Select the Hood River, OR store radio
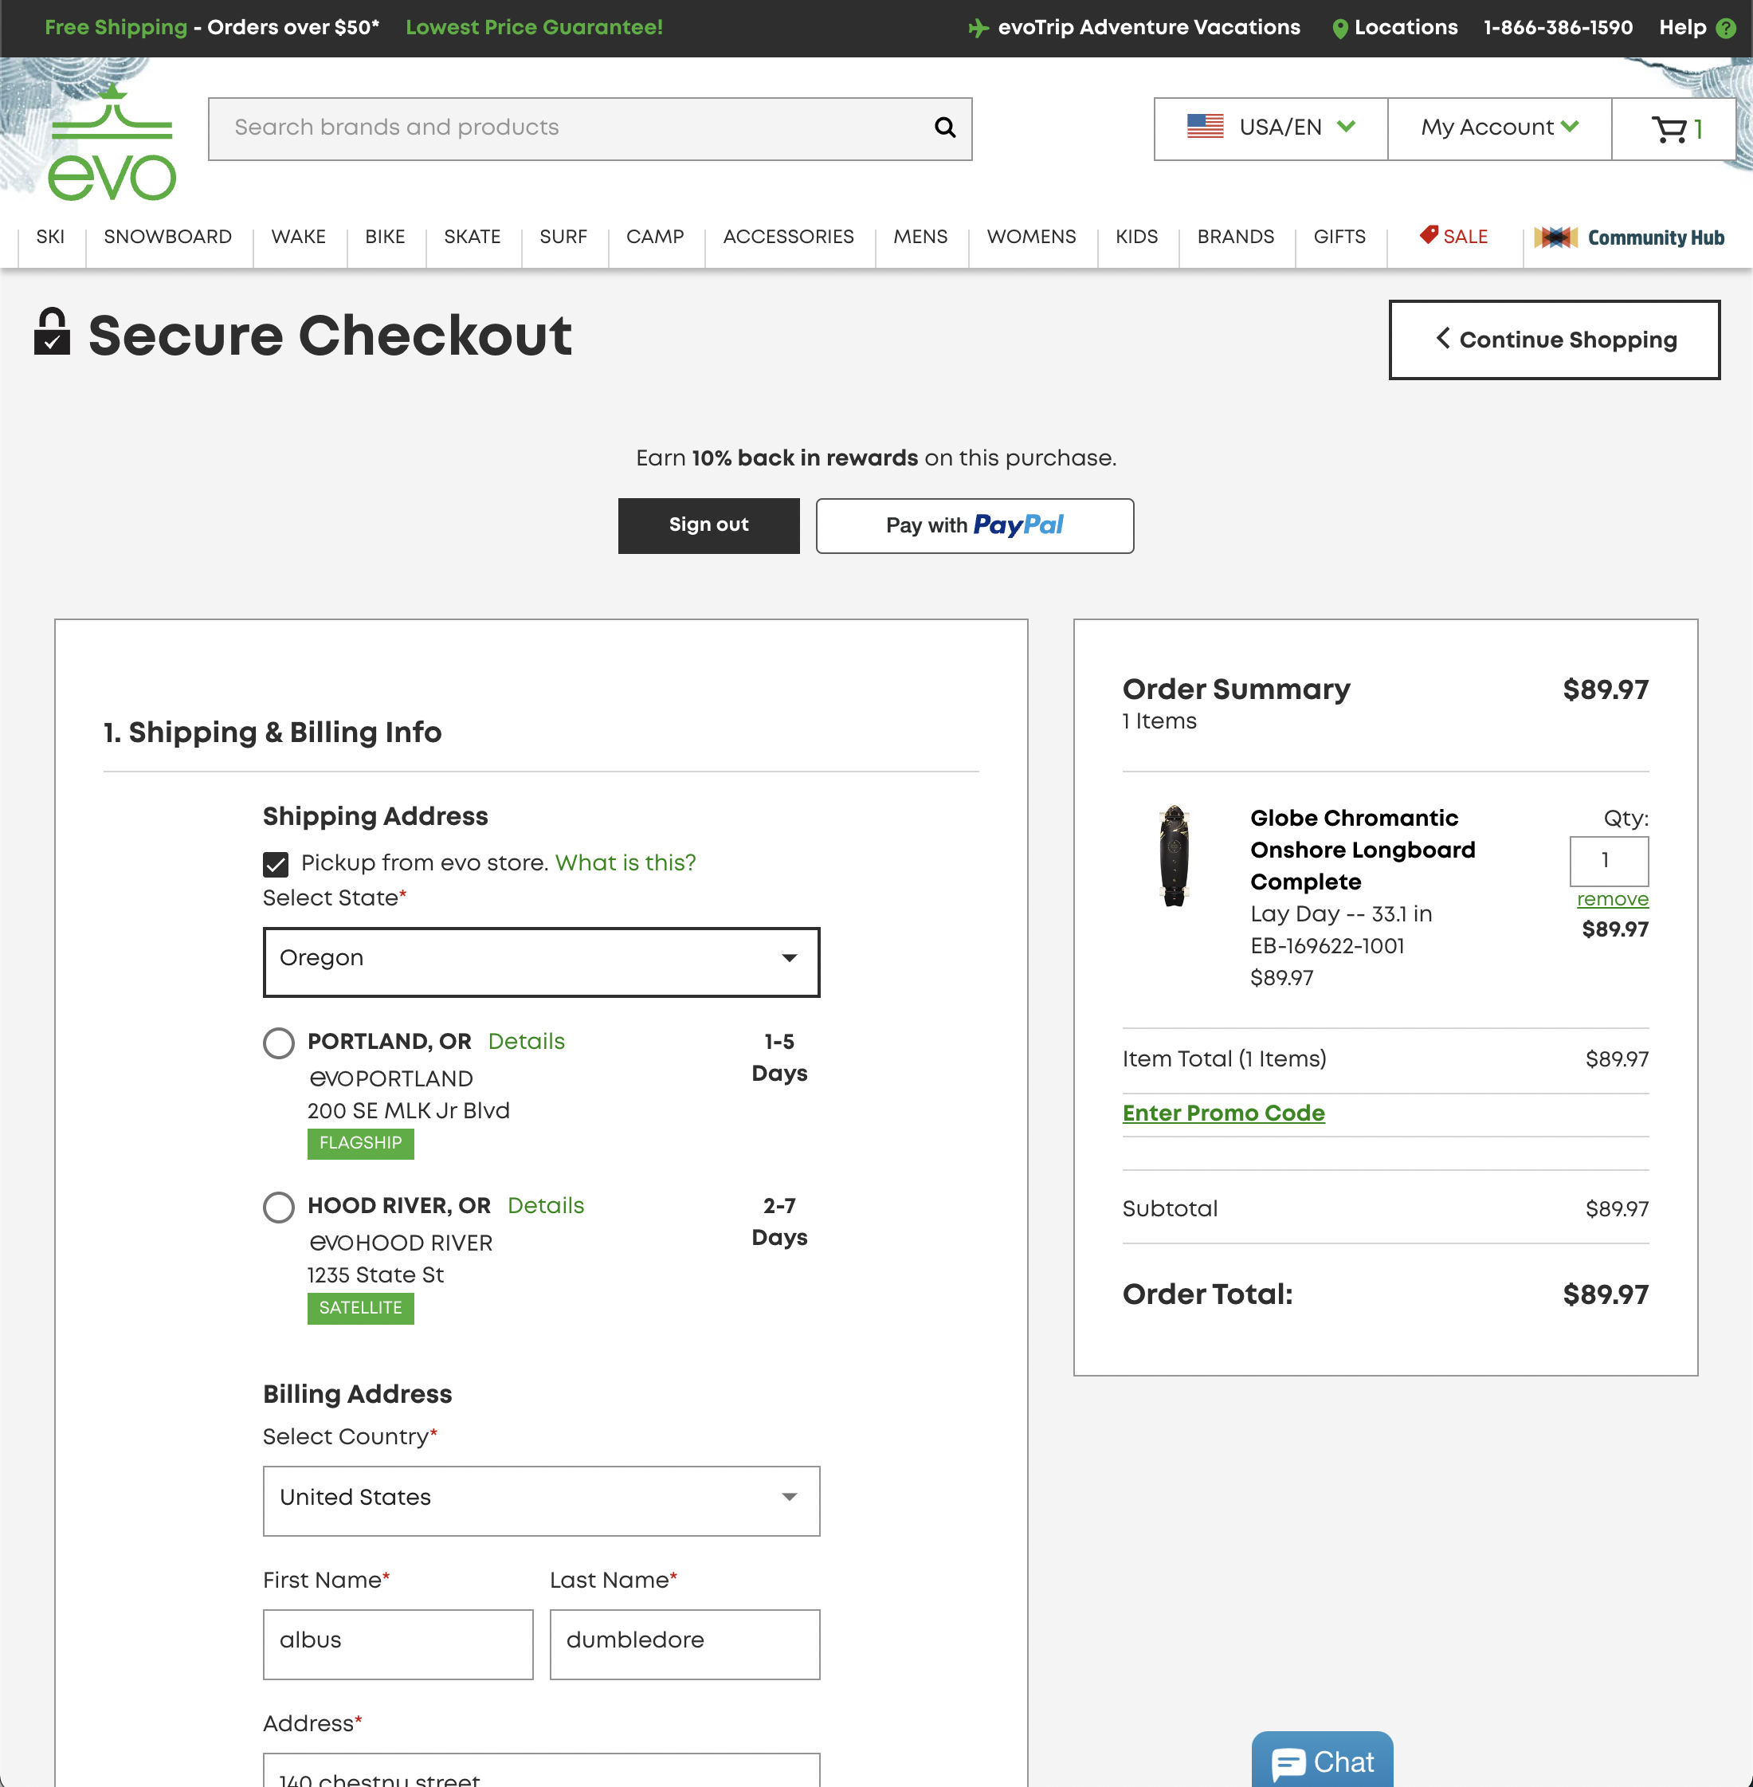This screenshot has width=1753, height=1787. [278, 1207]
